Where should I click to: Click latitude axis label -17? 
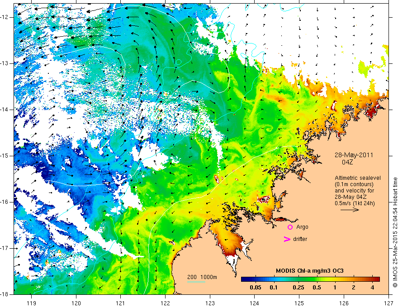pos(5,248)
